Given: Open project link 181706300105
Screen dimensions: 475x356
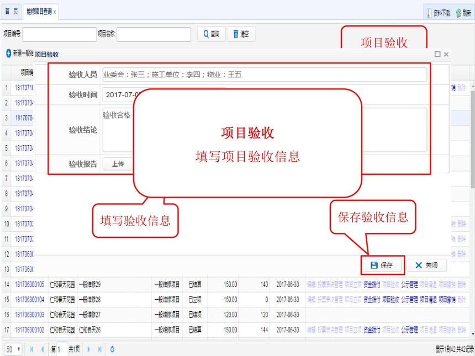Looking at the screenshot, I should point(30,285).
